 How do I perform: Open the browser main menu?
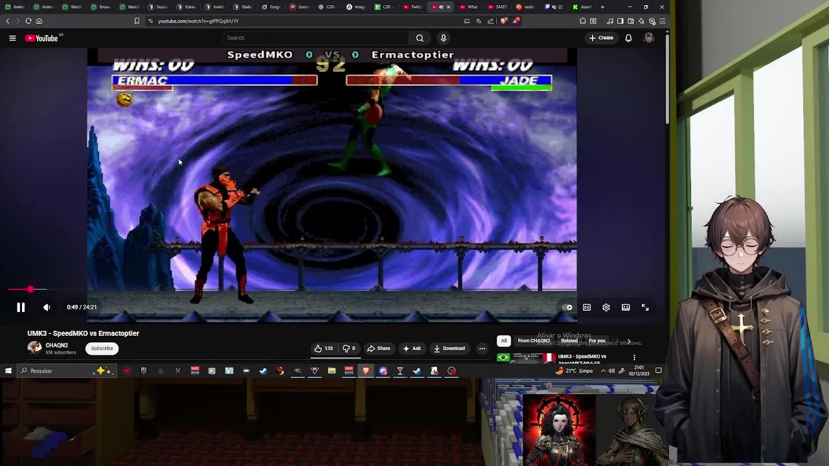[x=662, y=21]
